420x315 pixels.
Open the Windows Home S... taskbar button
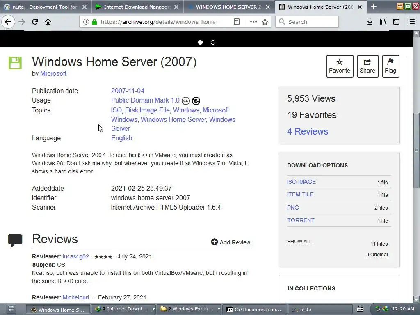57,309
